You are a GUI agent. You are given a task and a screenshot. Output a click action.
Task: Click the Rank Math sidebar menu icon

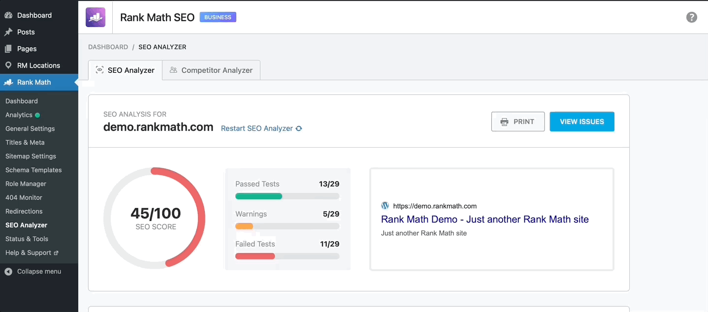[x=8, y=82]
